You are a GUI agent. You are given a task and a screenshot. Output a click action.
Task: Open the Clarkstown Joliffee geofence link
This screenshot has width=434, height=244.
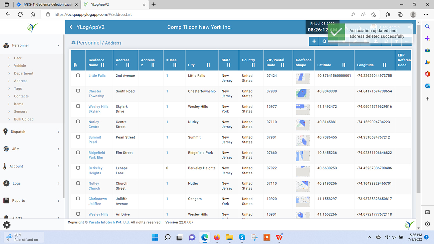coord(97,201)
